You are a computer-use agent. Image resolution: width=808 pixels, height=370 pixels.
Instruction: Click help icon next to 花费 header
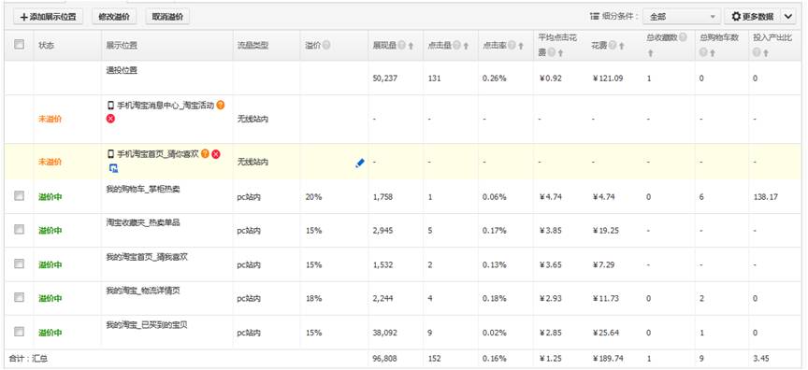[x=613, y=45]
